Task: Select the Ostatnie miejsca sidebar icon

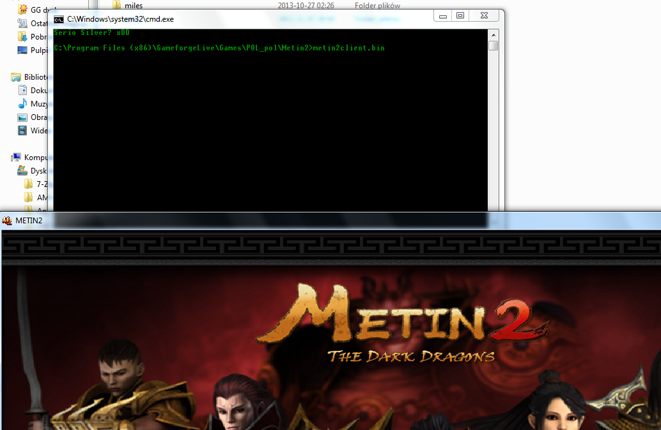Action: click(22, 23)
